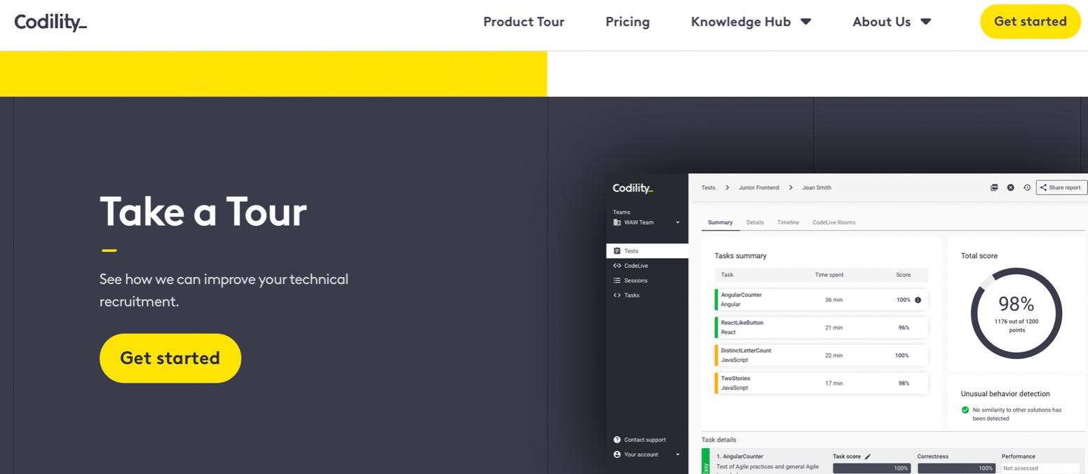Click the 98% score in the TwoStories row
Screen dimensions: 1088x474
pyautogui.click(x=904, y=384)
